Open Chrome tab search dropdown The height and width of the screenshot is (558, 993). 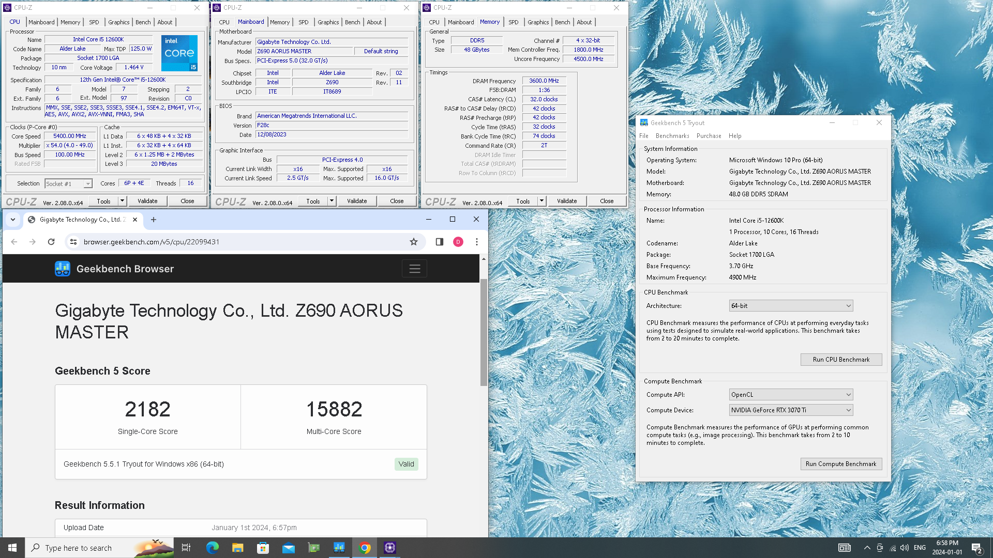coord(13,220)
